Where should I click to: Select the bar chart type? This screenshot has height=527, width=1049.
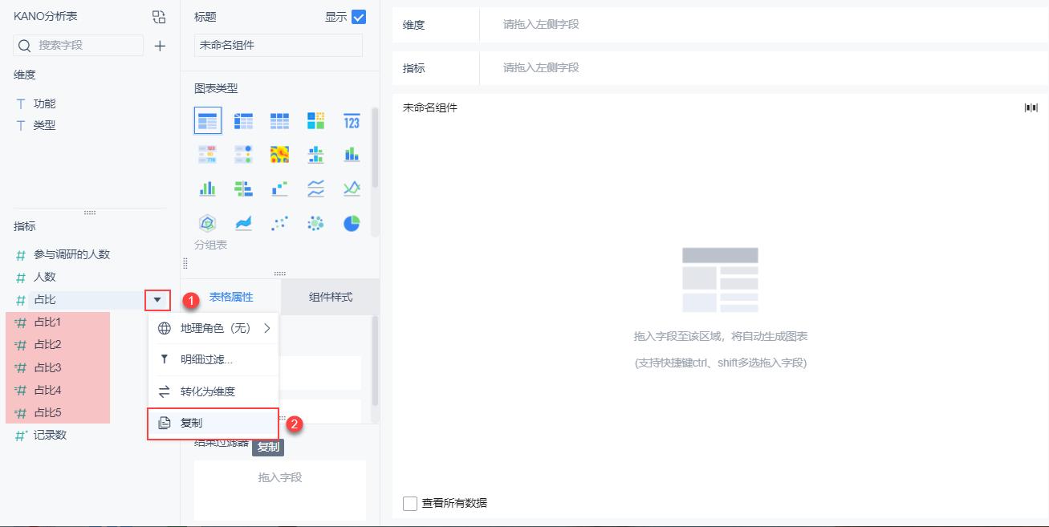point(209,189)
